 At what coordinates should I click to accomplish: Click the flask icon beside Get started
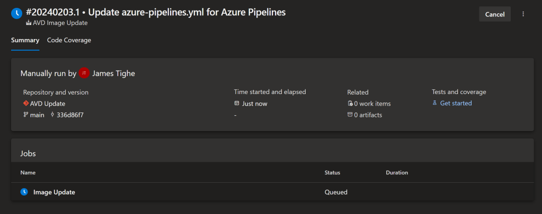point(434,103)
